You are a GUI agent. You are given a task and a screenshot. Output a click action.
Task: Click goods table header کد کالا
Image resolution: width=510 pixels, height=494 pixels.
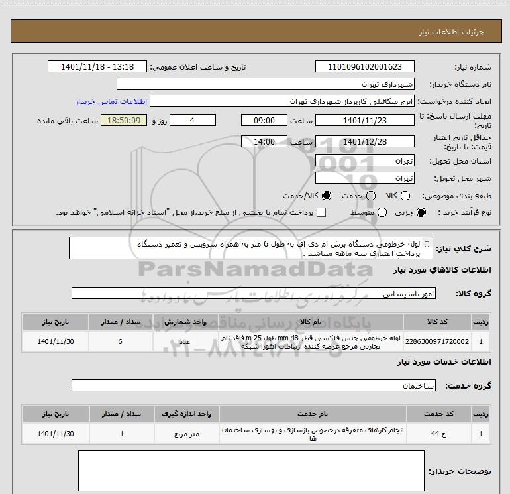(x=437, y=322)
